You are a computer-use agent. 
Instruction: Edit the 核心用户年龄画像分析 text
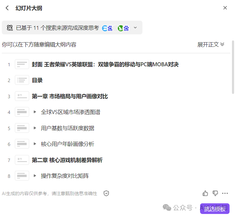[x=68, y=144]
